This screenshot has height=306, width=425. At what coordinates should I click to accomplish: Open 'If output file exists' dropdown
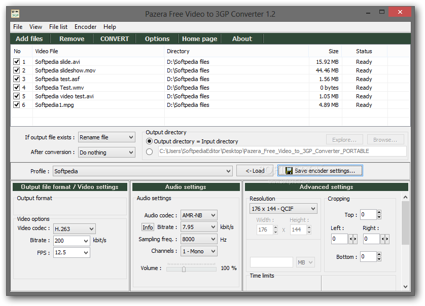[x=107, y=137]
